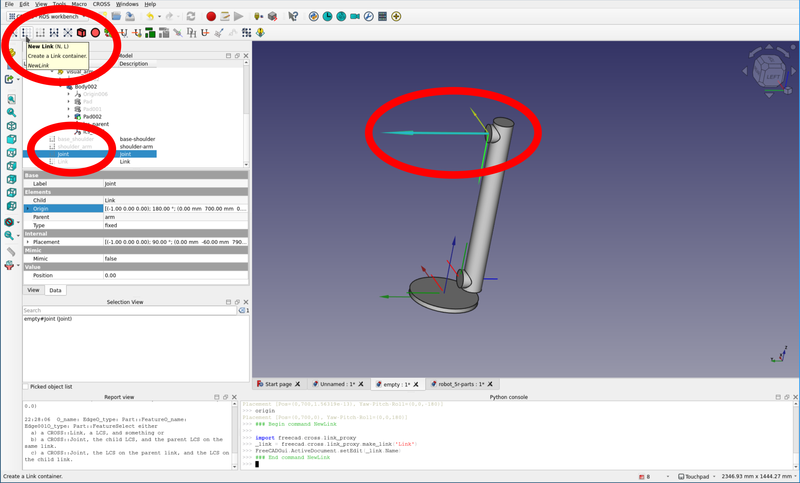Viewport: 800px width, 483px height.
Task: Click the Model tree vertical scrollbar
Action: pyautogui.click(x=246, y=113)
